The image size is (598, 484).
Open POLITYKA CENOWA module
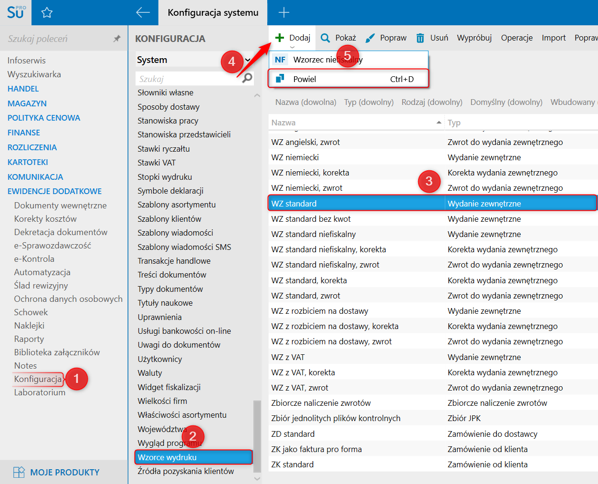pyautogui.click(x=44, y=118)
